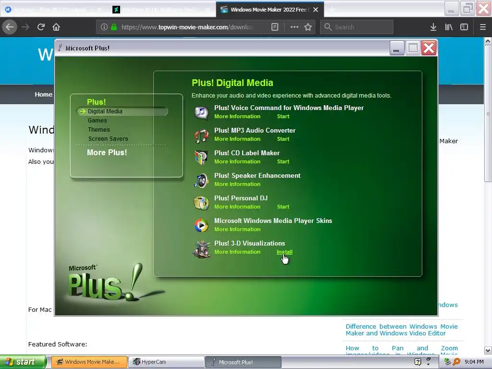Click Install for 3-D Visualizations

click(x=284, y=252)
